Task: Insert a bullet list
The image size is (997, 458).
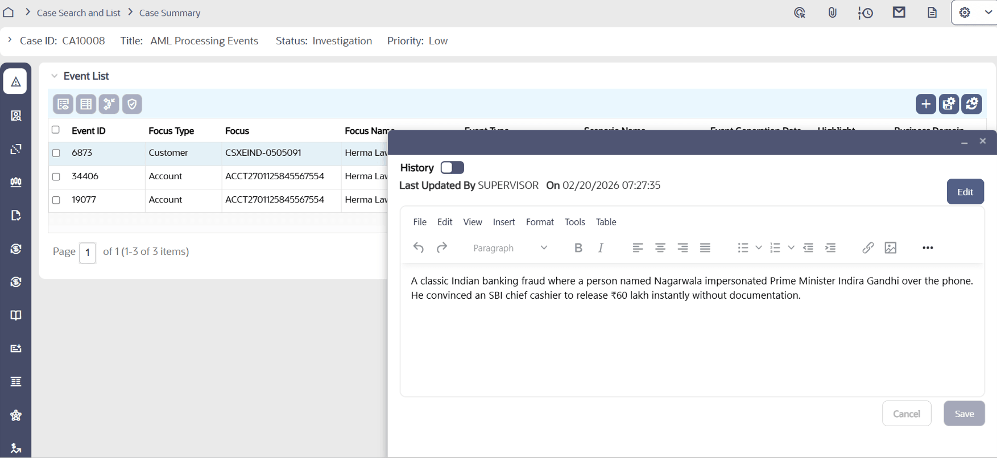Action: [743, 247]
